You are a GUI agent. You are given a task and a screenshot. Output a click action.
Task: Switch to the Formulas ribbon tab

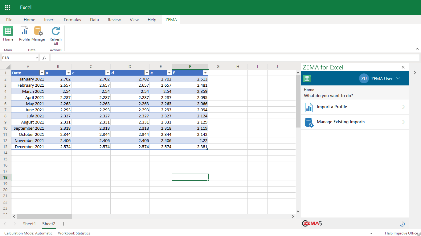(72, 20)
